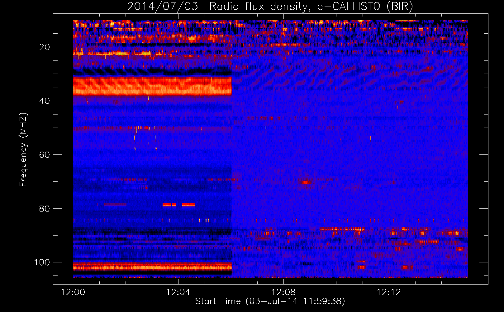Viewport: 504px width, 312px height.
Task: Click the "20" frequency tick label
Action: 45,47
